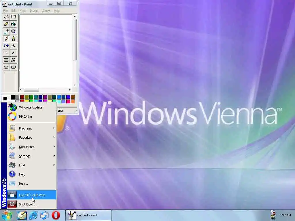
Task: Click untitled - Paint taskbar button
Action: coord(88,215)
